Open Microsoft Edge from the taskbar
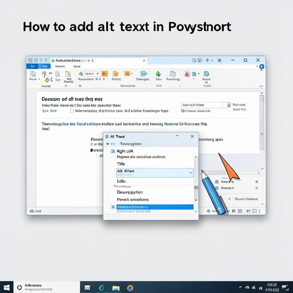 click(x=102, y=288)
